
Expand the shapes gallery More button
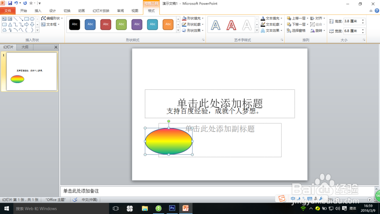coord(37,30)
